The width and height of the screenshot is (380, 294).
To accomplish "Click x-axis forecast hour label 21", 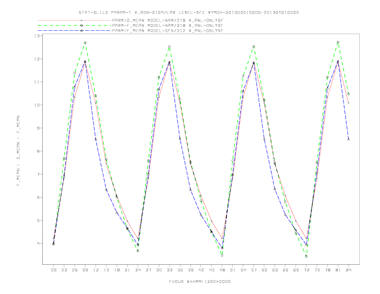I will pos(127,270).
